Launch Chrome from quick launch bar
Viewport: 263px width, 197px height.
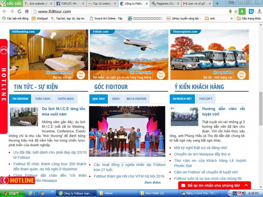coord(42,193)
